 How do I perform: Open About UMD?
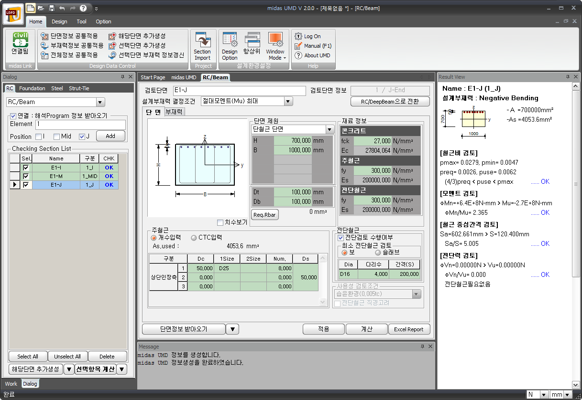pos(312,55)
